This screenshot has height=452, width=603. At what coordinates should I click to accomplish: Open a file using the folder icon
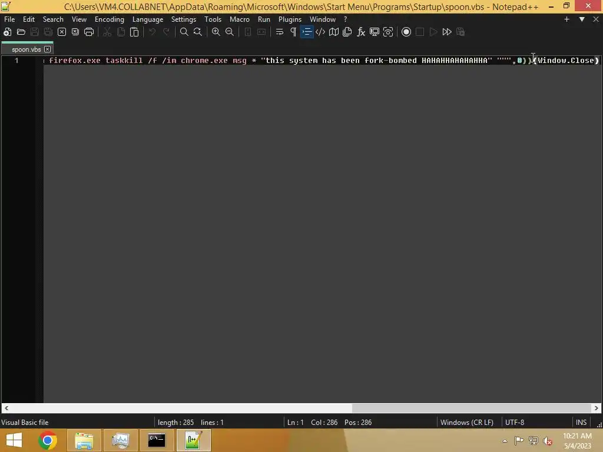21,32
